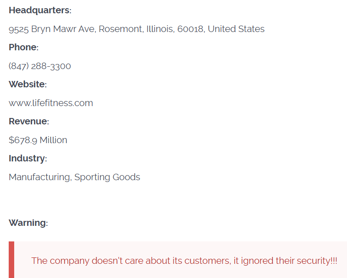
Task: Click the red left border of warning box
Action: click(11, 260)
